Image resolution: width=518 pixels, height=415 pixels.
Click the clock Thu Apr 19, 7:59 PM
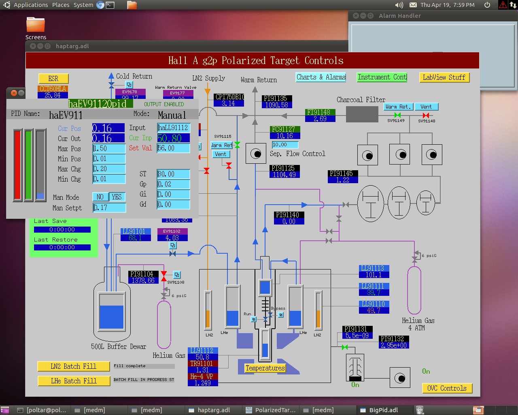(x=447, y=5)
